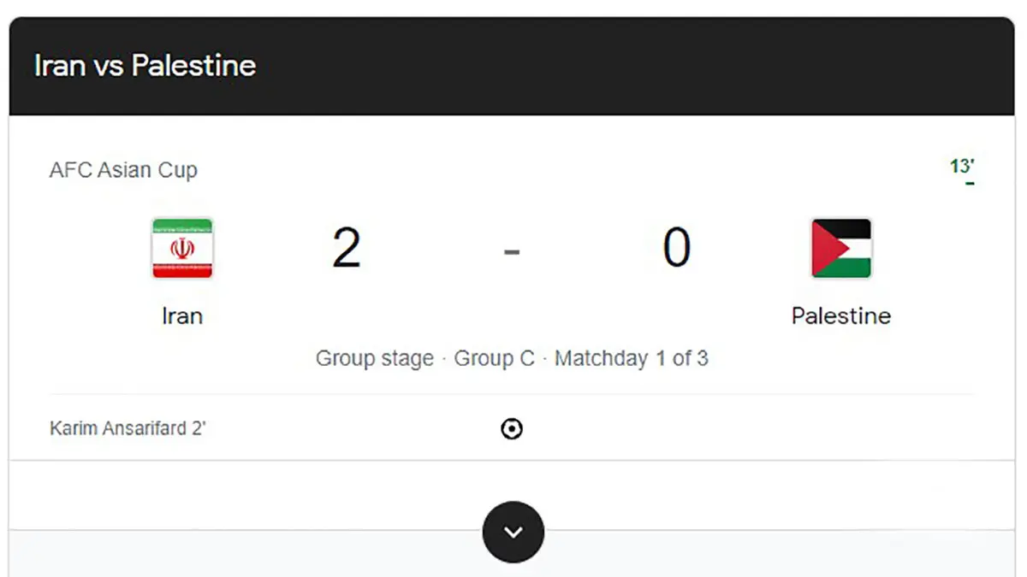
Task: Click the dash between the scores
Action: tap(512, 251)
